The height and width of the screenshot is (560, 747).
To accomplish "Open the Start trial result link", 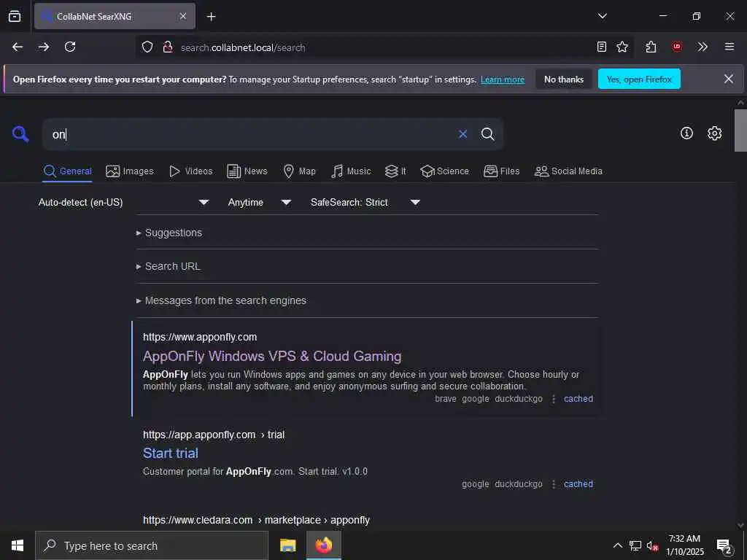I will point(171,454).
